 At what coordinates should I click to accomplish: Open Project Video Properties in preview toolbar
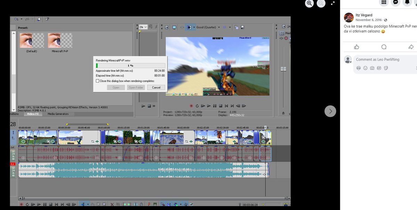click(167, 27)
